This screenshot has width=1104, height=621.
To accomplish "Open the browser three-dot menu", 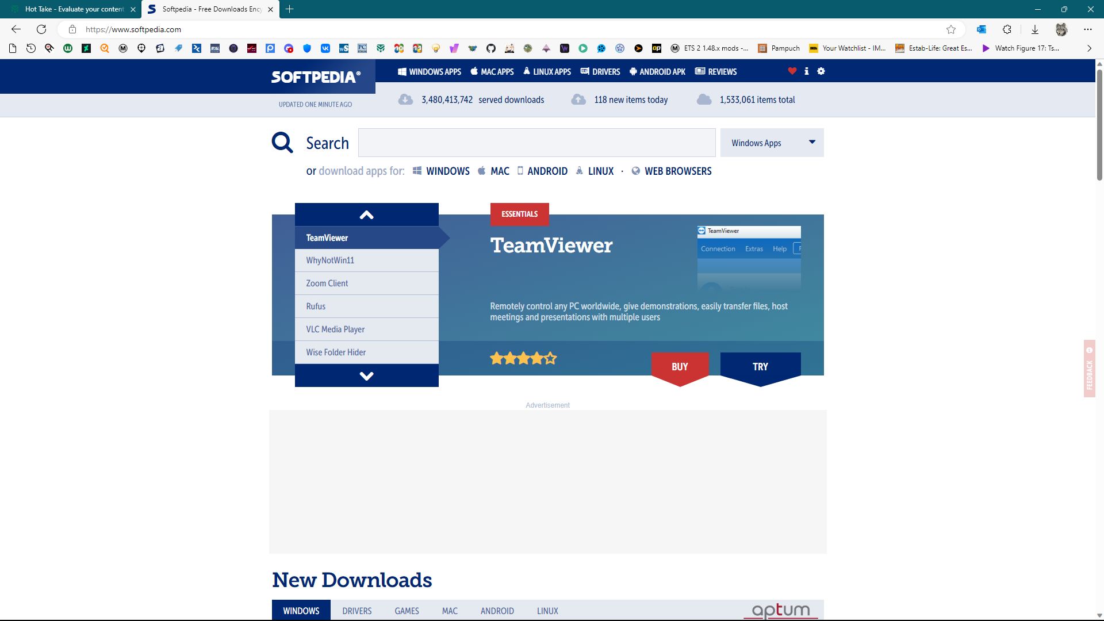I will [x=1087, y=29].
